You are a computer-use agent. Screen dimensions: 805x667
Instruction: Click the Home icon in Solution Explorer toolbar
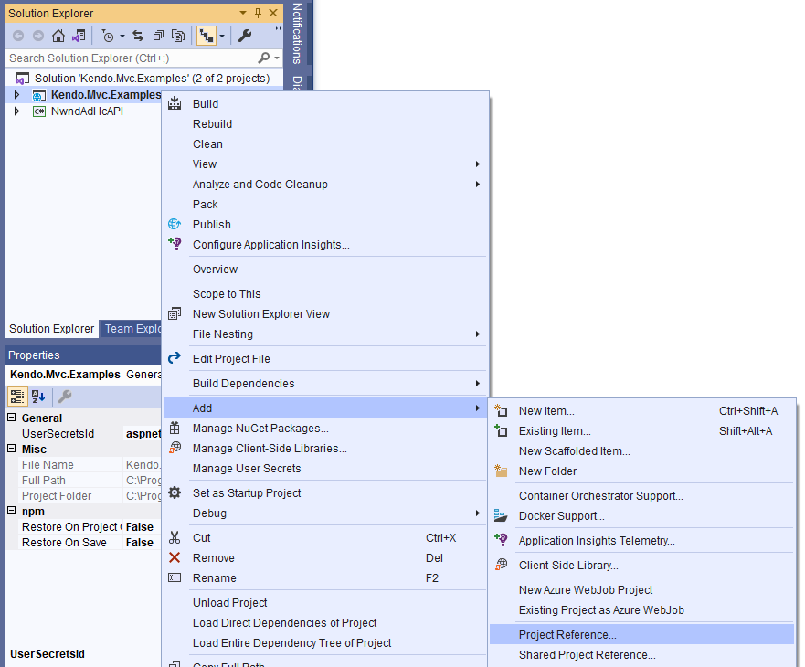[58, 36]
